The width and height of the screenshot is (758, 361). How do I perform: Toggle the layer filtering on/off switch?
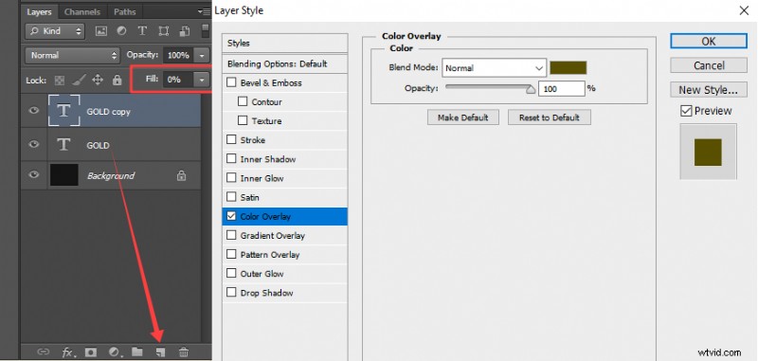coord(206,31)
